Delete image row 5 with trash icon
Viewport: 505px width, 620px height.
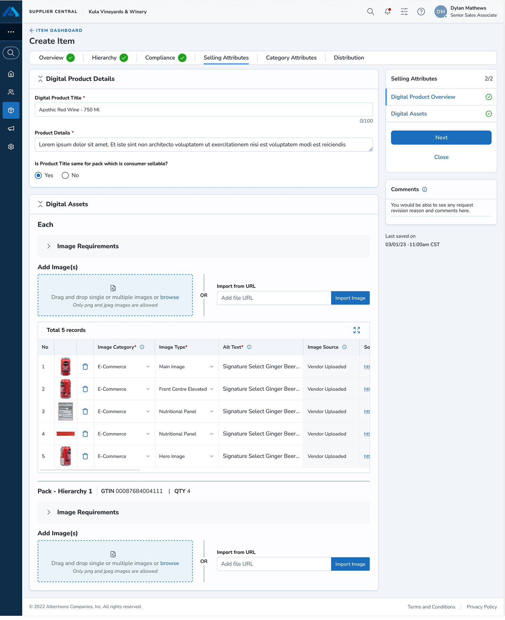[x=85, y=457]
